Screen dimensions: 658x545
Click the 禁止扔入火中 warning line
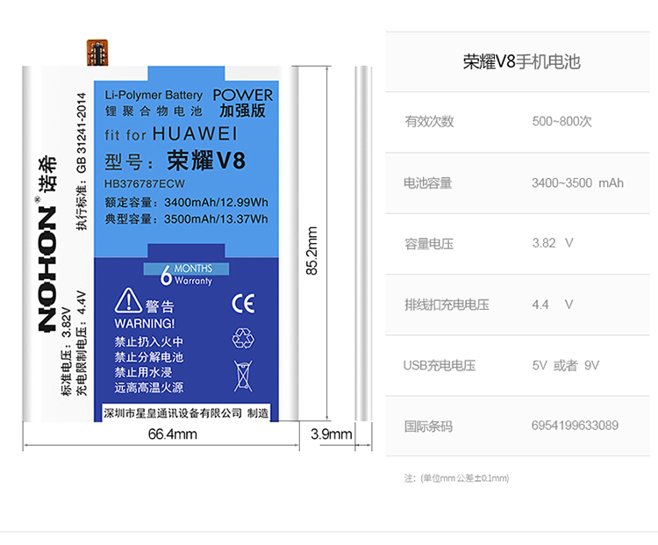pos(149,341)
